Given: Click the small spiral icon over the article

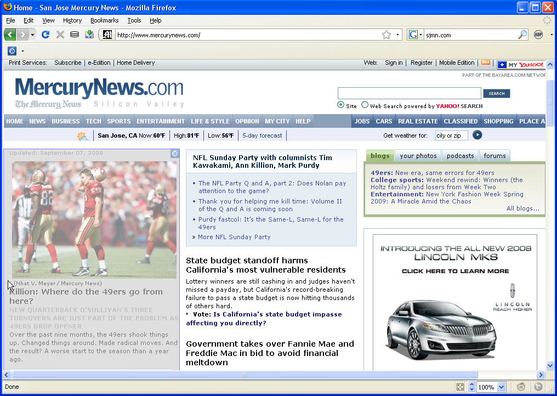Looking at the screenshot, I should point(174,153).
